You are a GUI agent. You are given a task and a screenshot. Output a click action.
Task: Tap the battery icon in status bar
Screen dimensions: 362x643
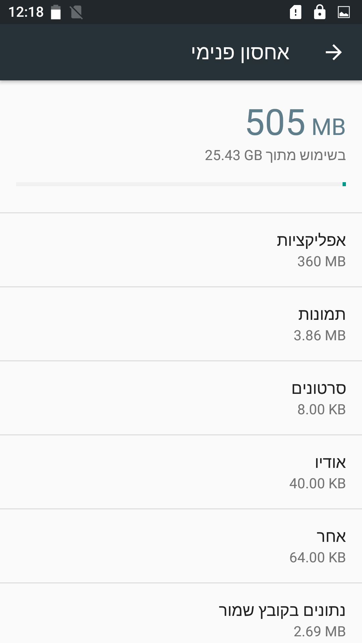[56, 12]
